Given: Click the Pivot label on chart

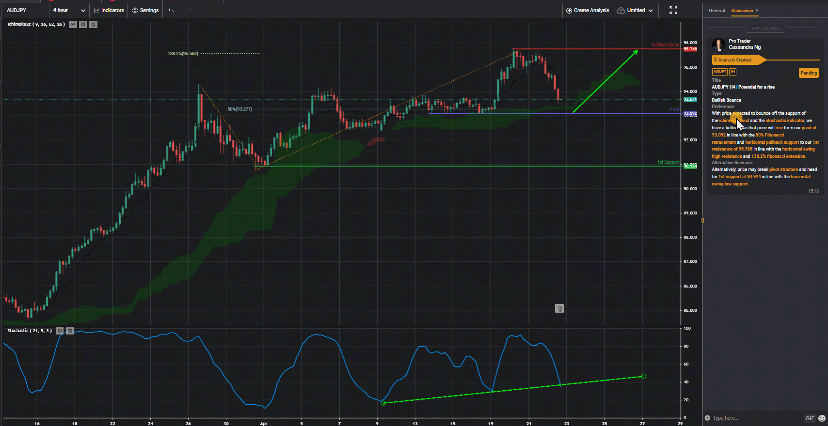Looking at the screenshot, I should tap(674, 110).
